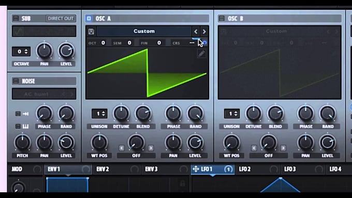Switch to the ENV 1 tab
The width and height of the screenshot is (352, 198).
coord(68,169)
